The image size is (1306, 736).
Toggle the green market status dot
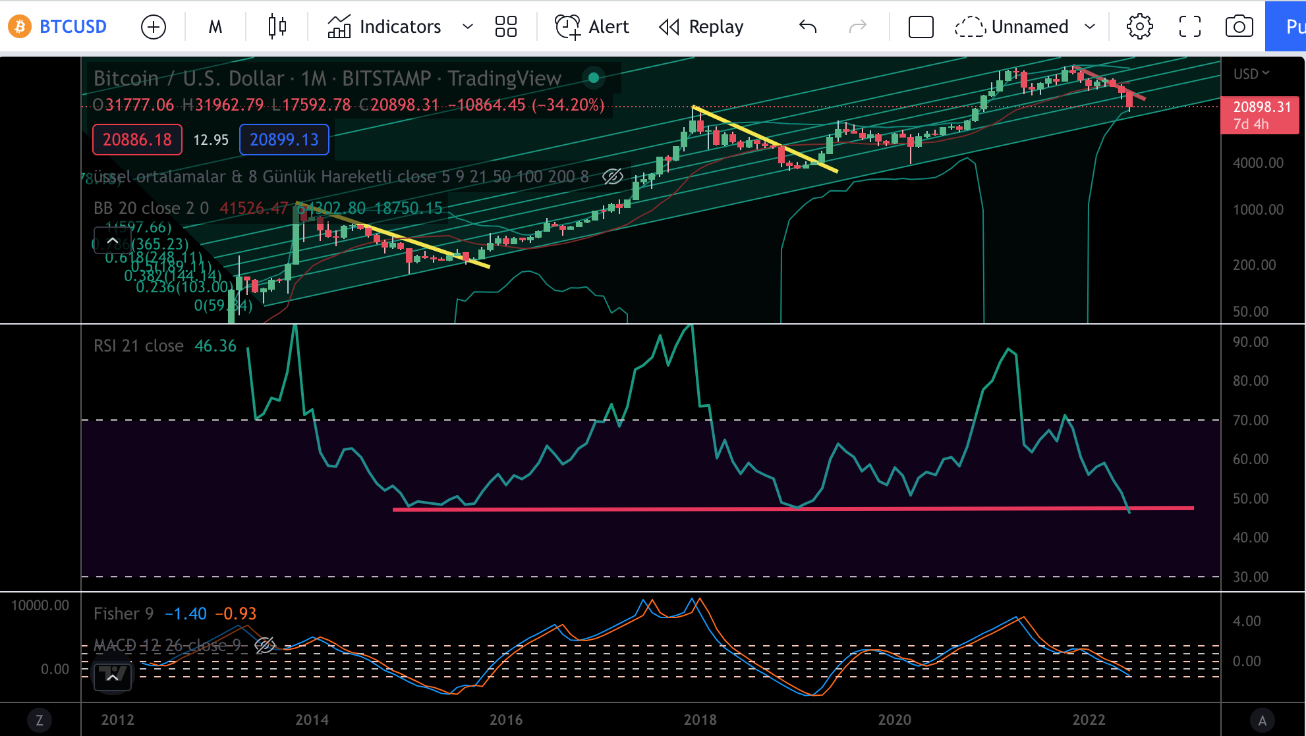(593, 78)
